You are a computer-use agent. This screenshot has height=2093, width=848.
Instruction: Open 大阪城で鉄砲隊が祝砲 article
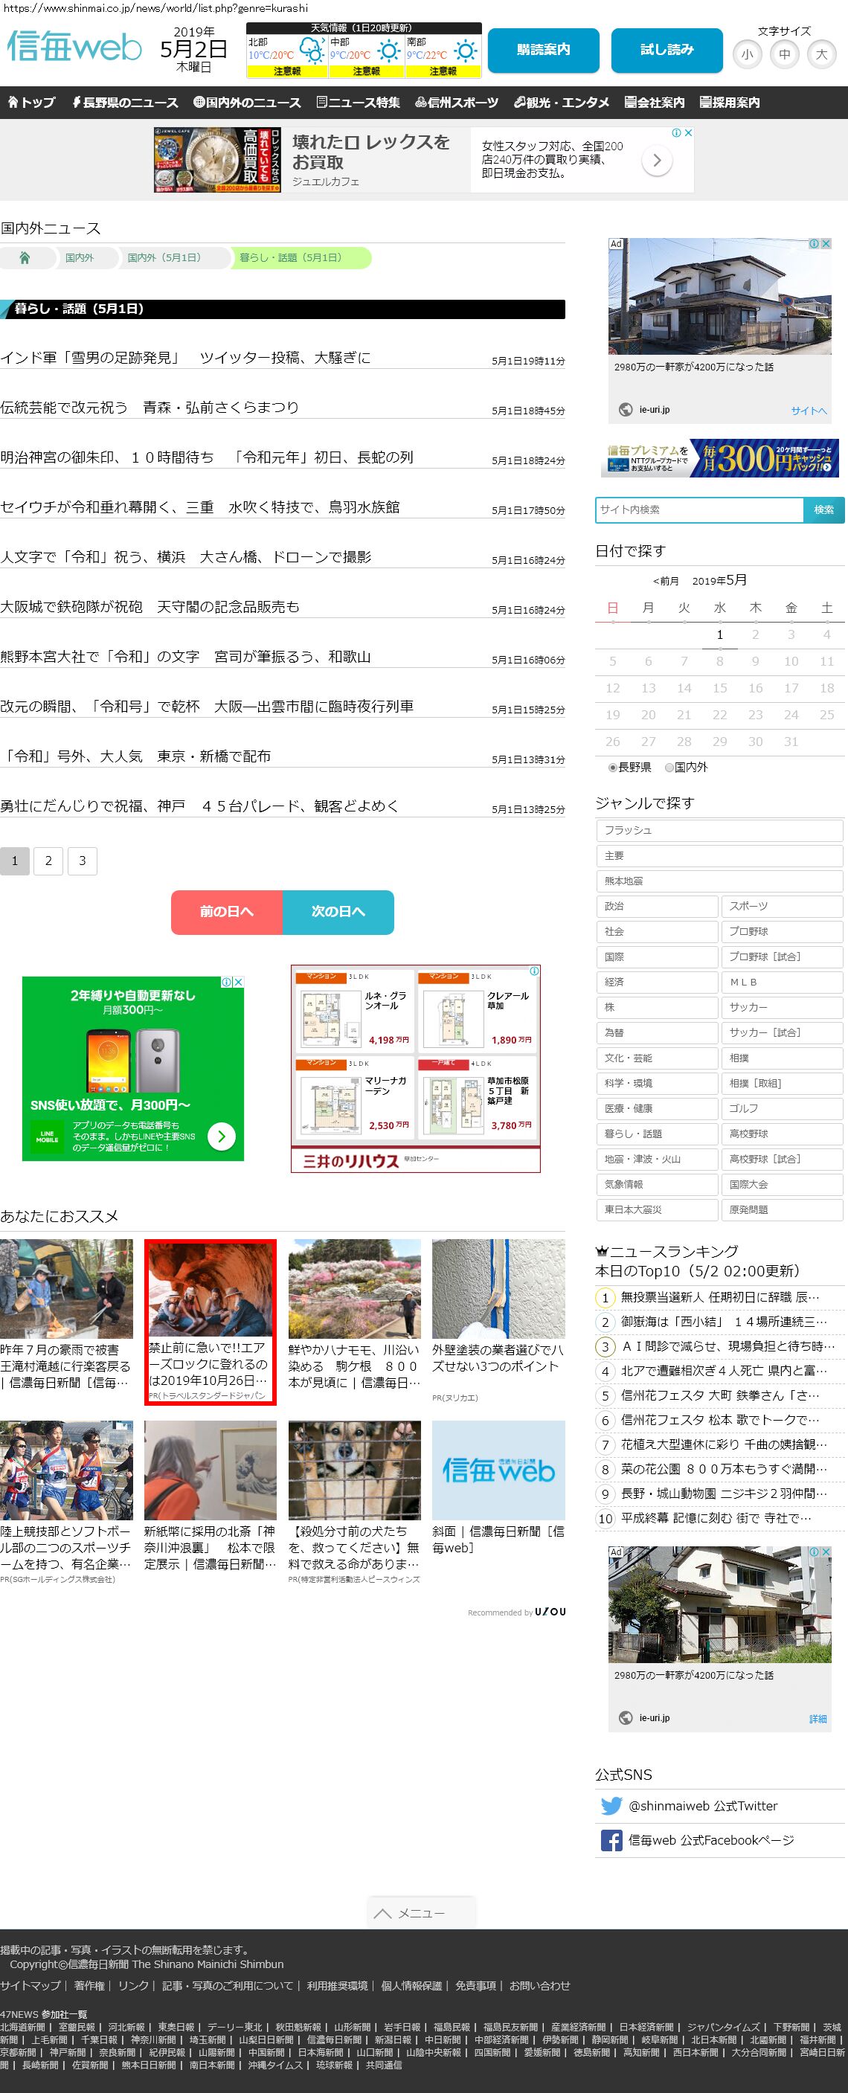point(150,607)
